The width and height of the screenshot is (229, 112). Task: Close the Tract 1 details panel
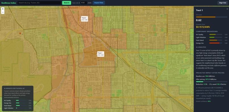pyautogui.click(x=227, y=9)
